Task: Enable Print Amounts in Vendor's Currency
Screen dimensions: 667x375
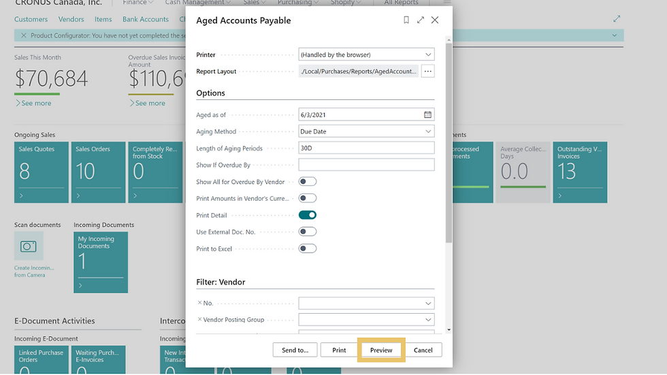Action: (x=308, y=198)
